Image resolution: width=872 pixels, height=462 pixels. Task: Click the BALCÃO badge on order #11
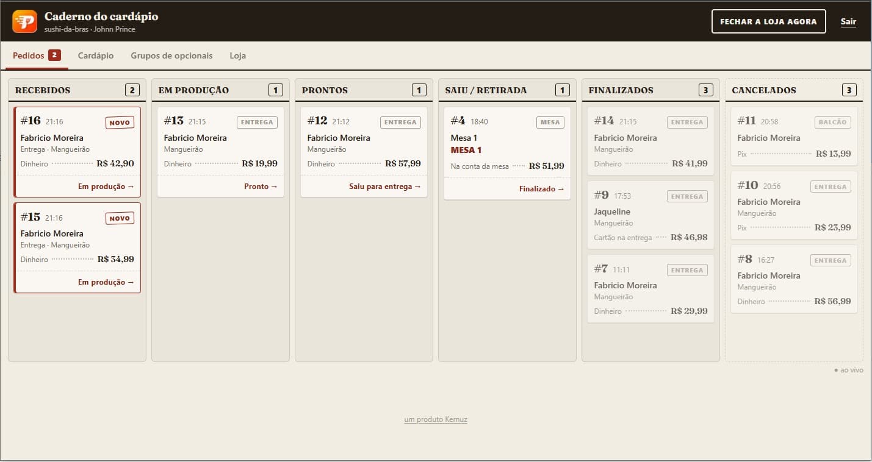point(832,123)
